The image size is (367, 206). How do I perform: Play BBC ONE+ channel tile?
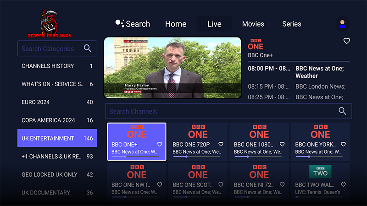click(137, 141)
